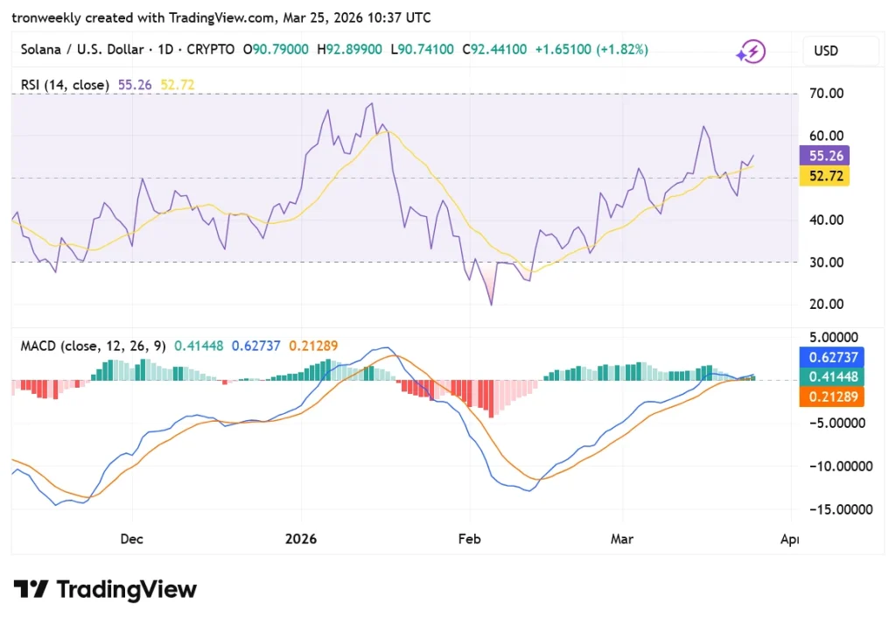This screenshot has height=624, width=896.
Task: Click the purple 55.26 RSI price label
Action: tap(823, 156)
